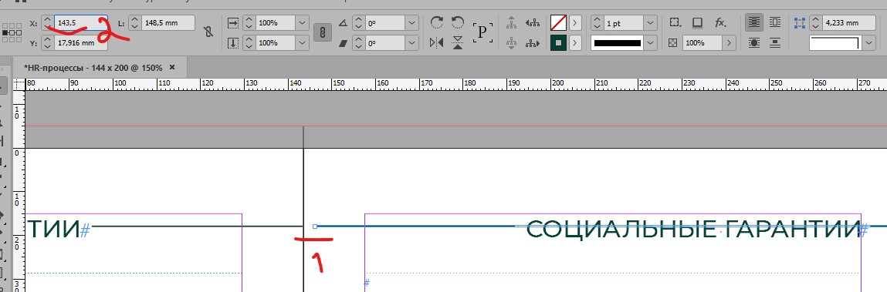This screenshot has height=292, width=887.
Task: Click the reference point locator grid
Action: [x=12, y=33]
